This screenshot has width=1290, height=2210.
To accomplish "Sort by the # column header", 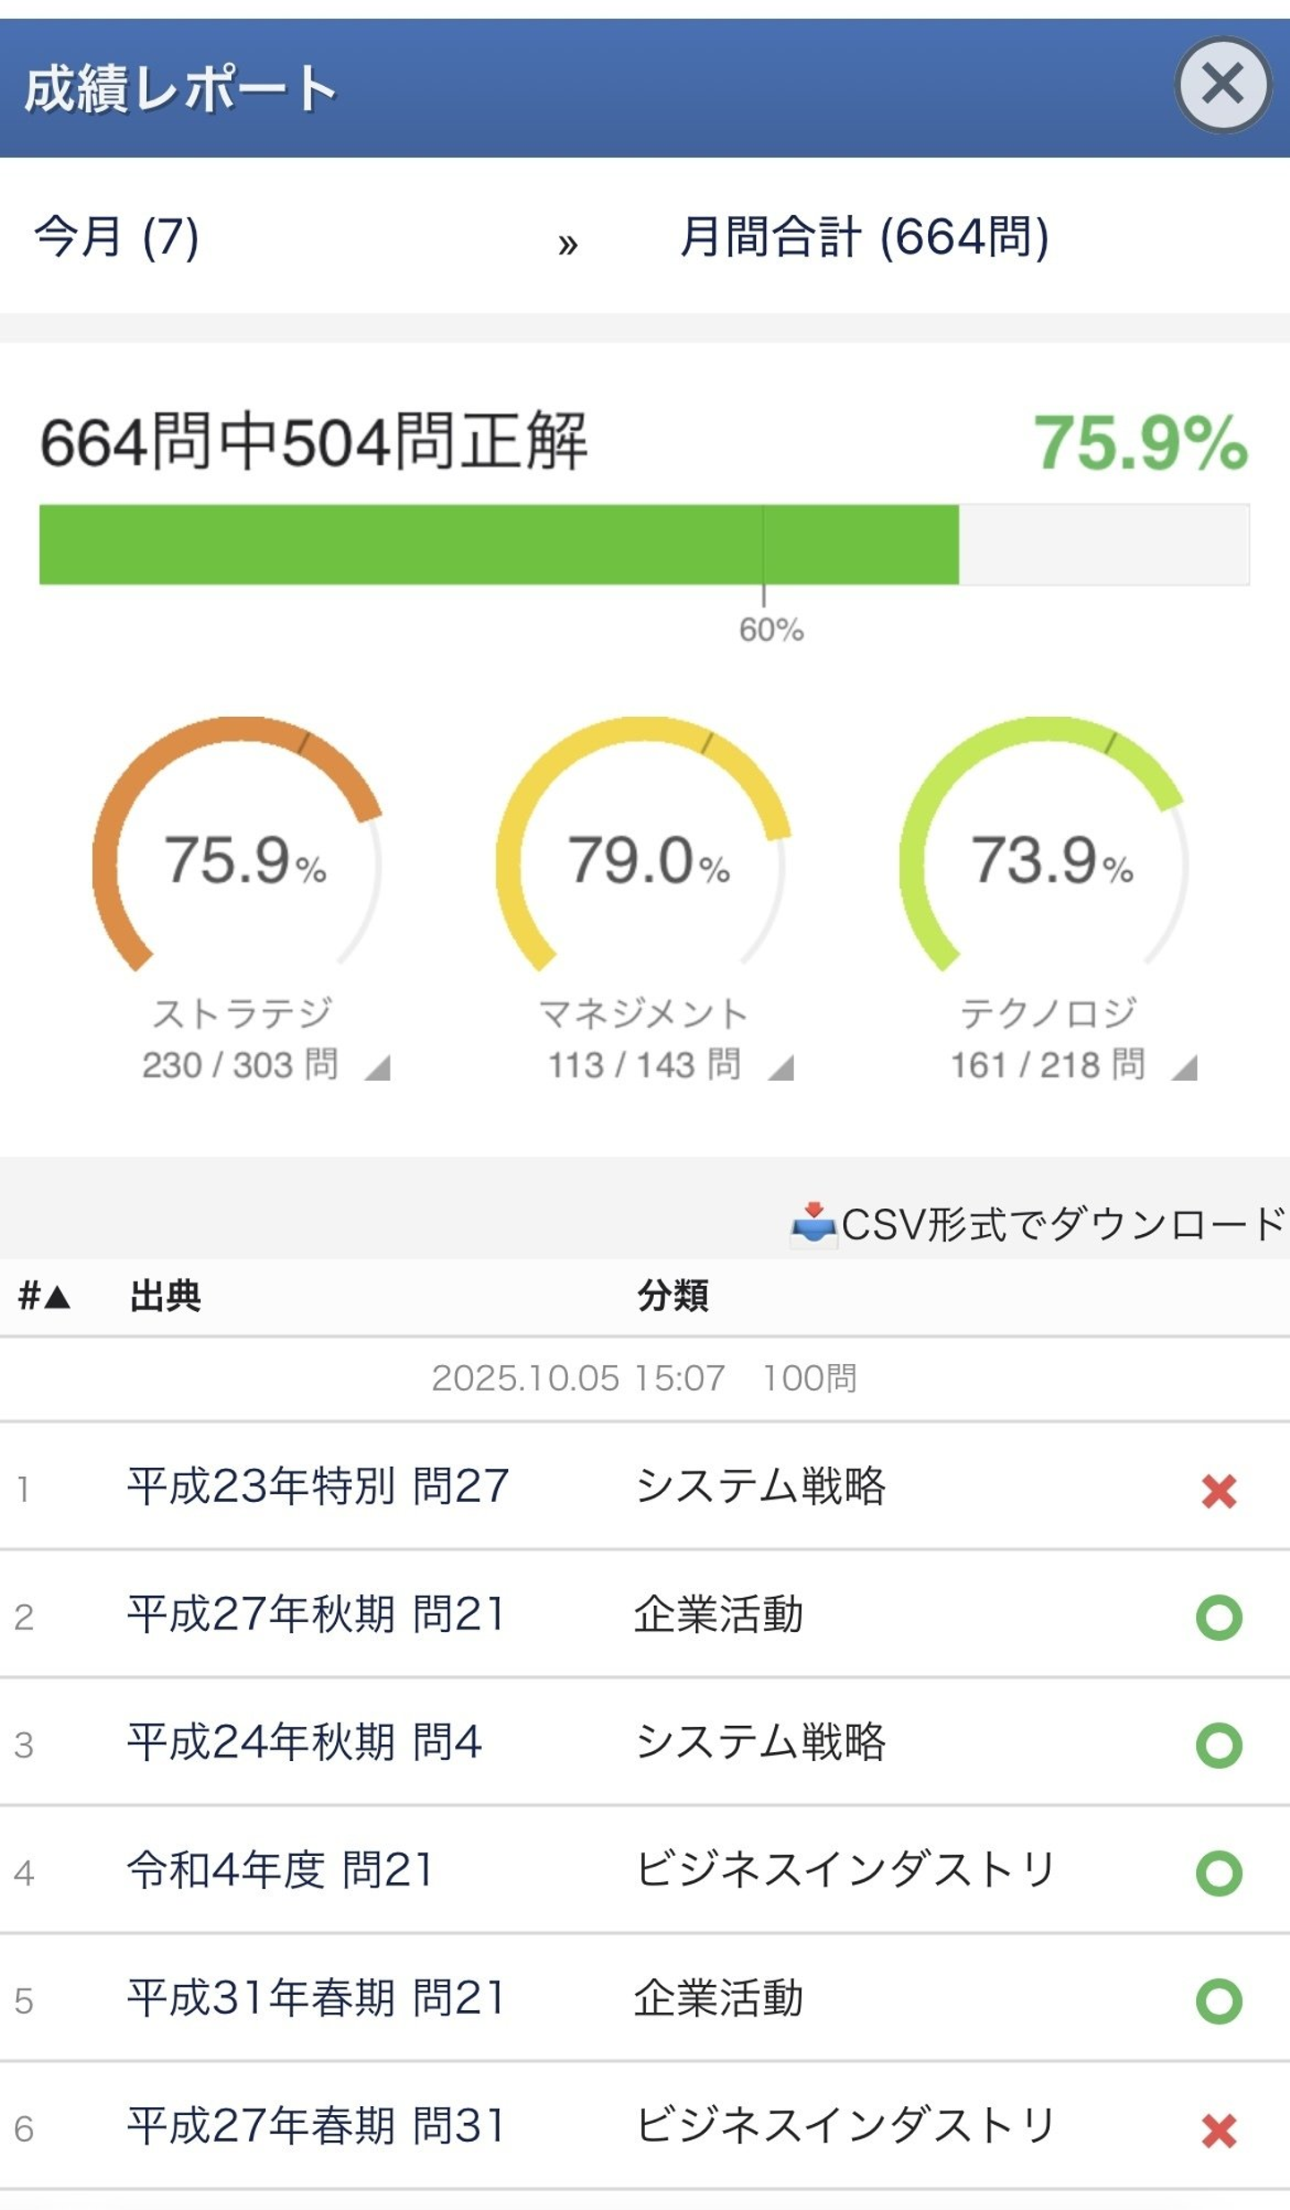I will point(44,1296).
